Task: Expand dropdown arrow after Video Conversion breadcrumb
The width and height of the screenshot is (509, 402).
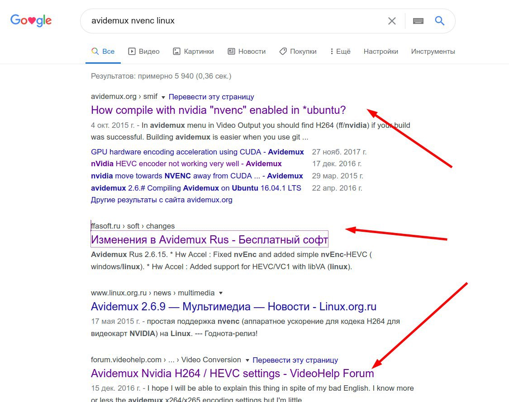Action: [247, 360]
